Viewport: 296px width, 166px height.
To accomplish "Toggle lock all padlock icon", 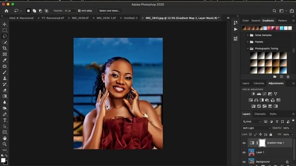I will (271, 134).
